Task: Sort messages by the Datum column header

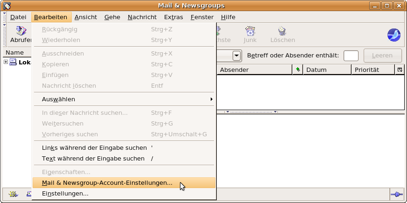Action: [x=326, y=70]
